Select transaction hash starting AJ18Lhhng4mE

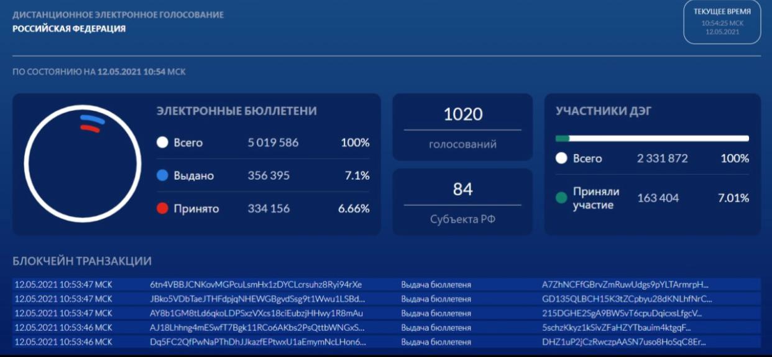[x=257, y=328]
